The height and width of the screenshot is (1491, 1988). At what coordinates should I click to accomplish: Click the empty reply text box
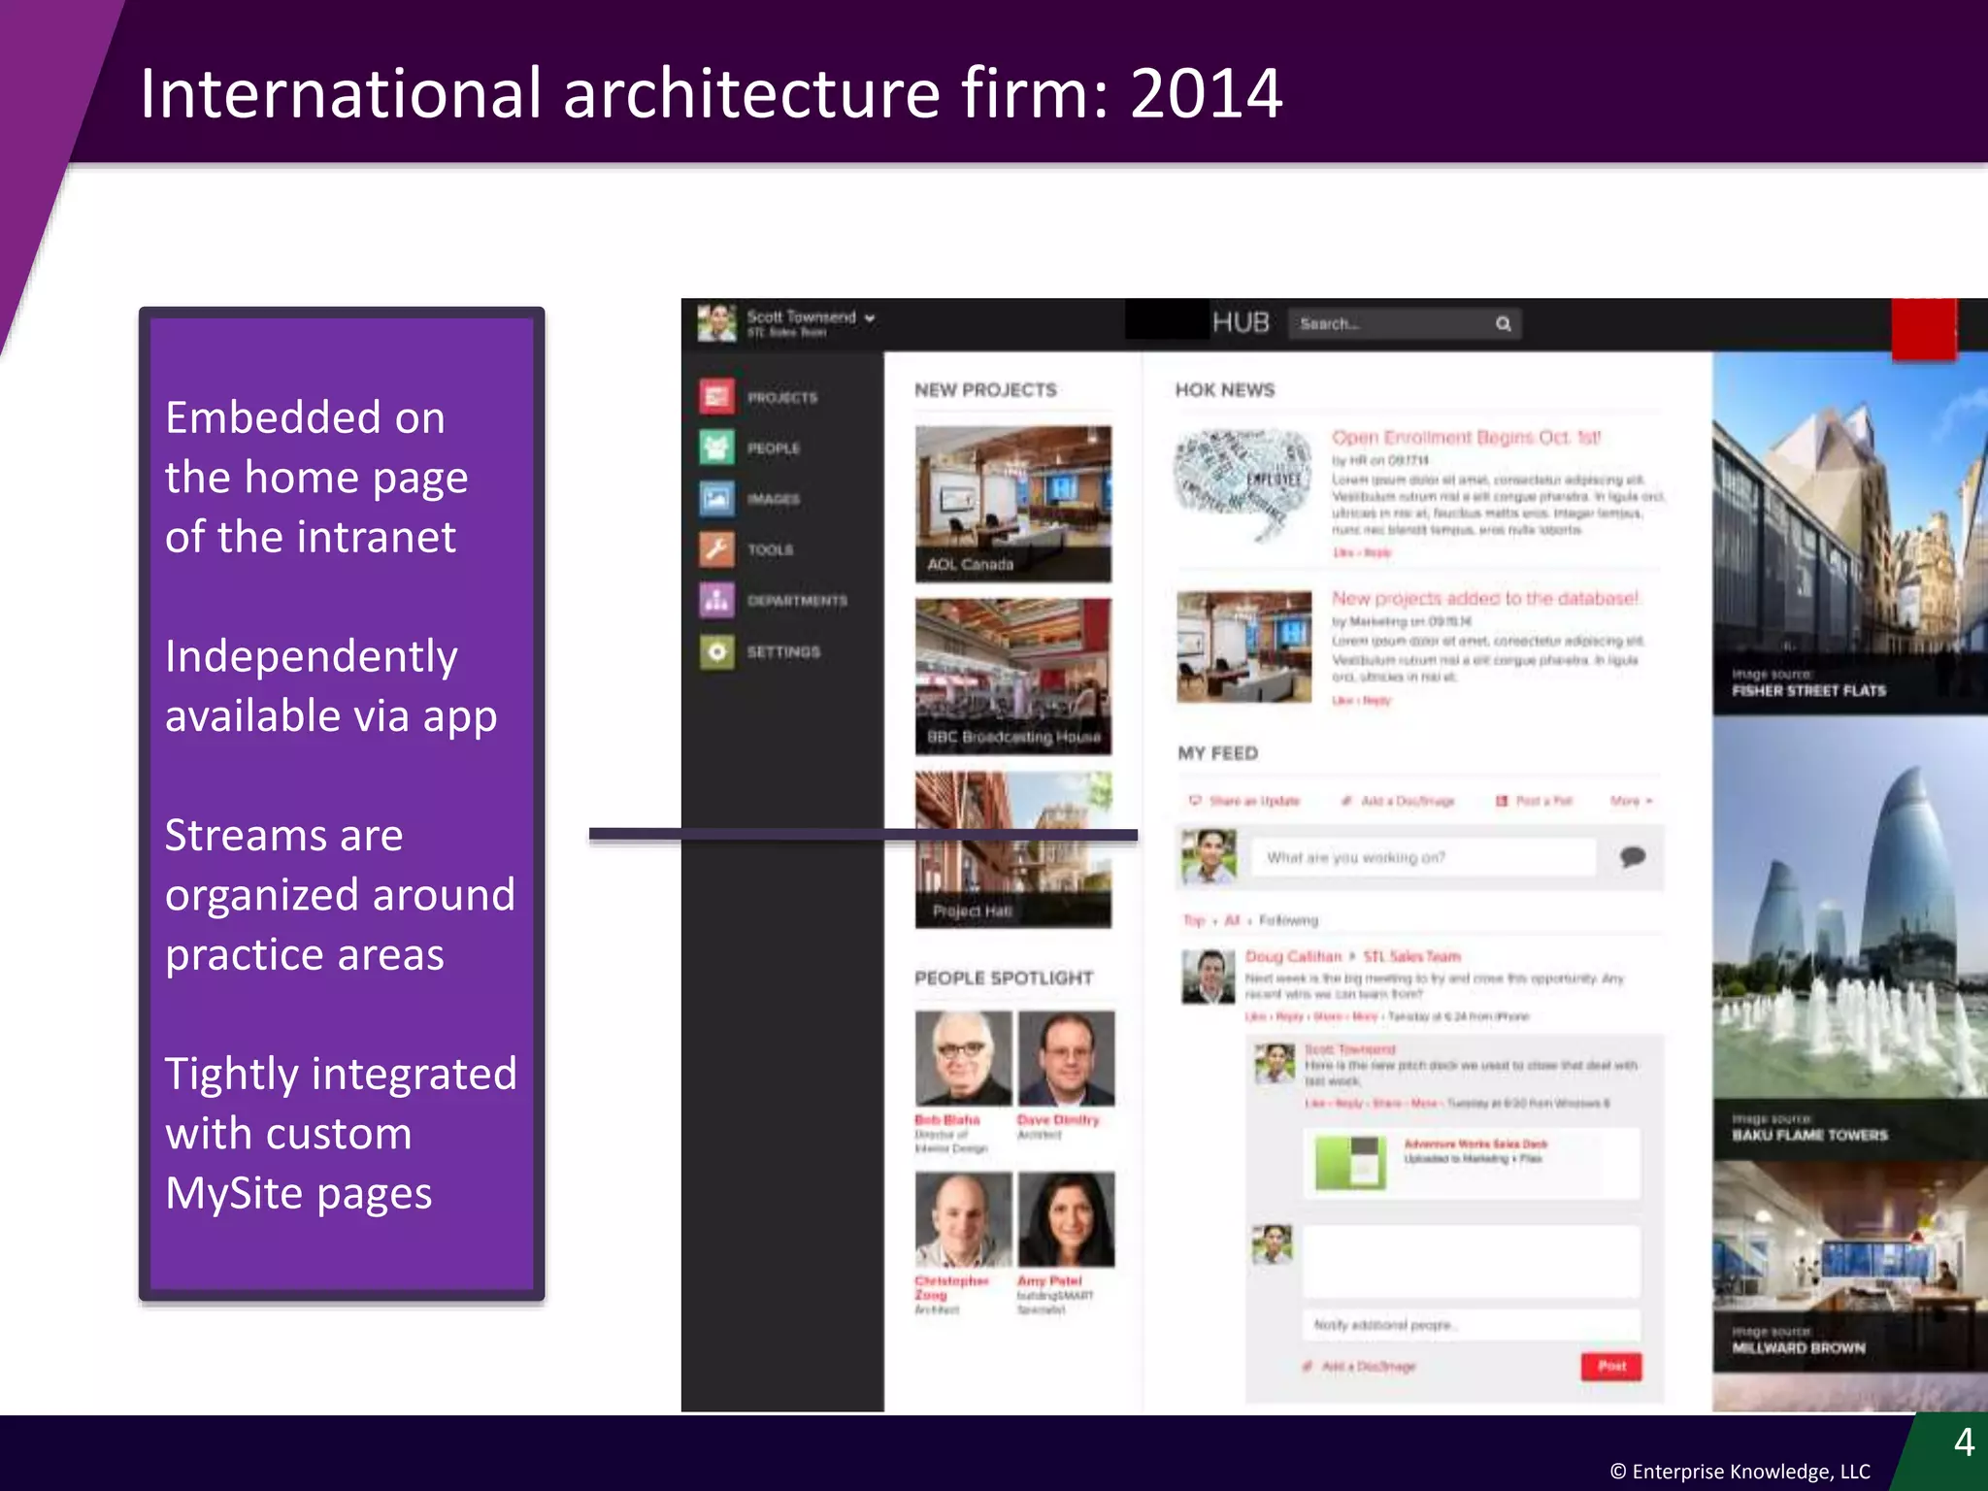point(1471,1262)
